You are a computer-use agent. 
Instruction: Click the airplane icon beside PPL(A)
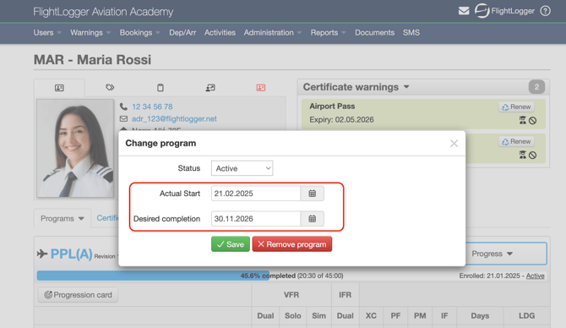coord(42,254)
